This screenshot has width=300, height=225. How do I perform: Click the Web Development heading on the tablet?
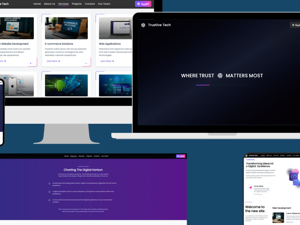point(282,208)
